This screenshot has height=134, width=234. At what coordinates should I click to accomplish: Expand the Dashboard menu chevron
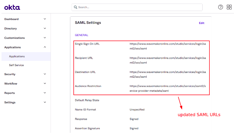(45, 19)
